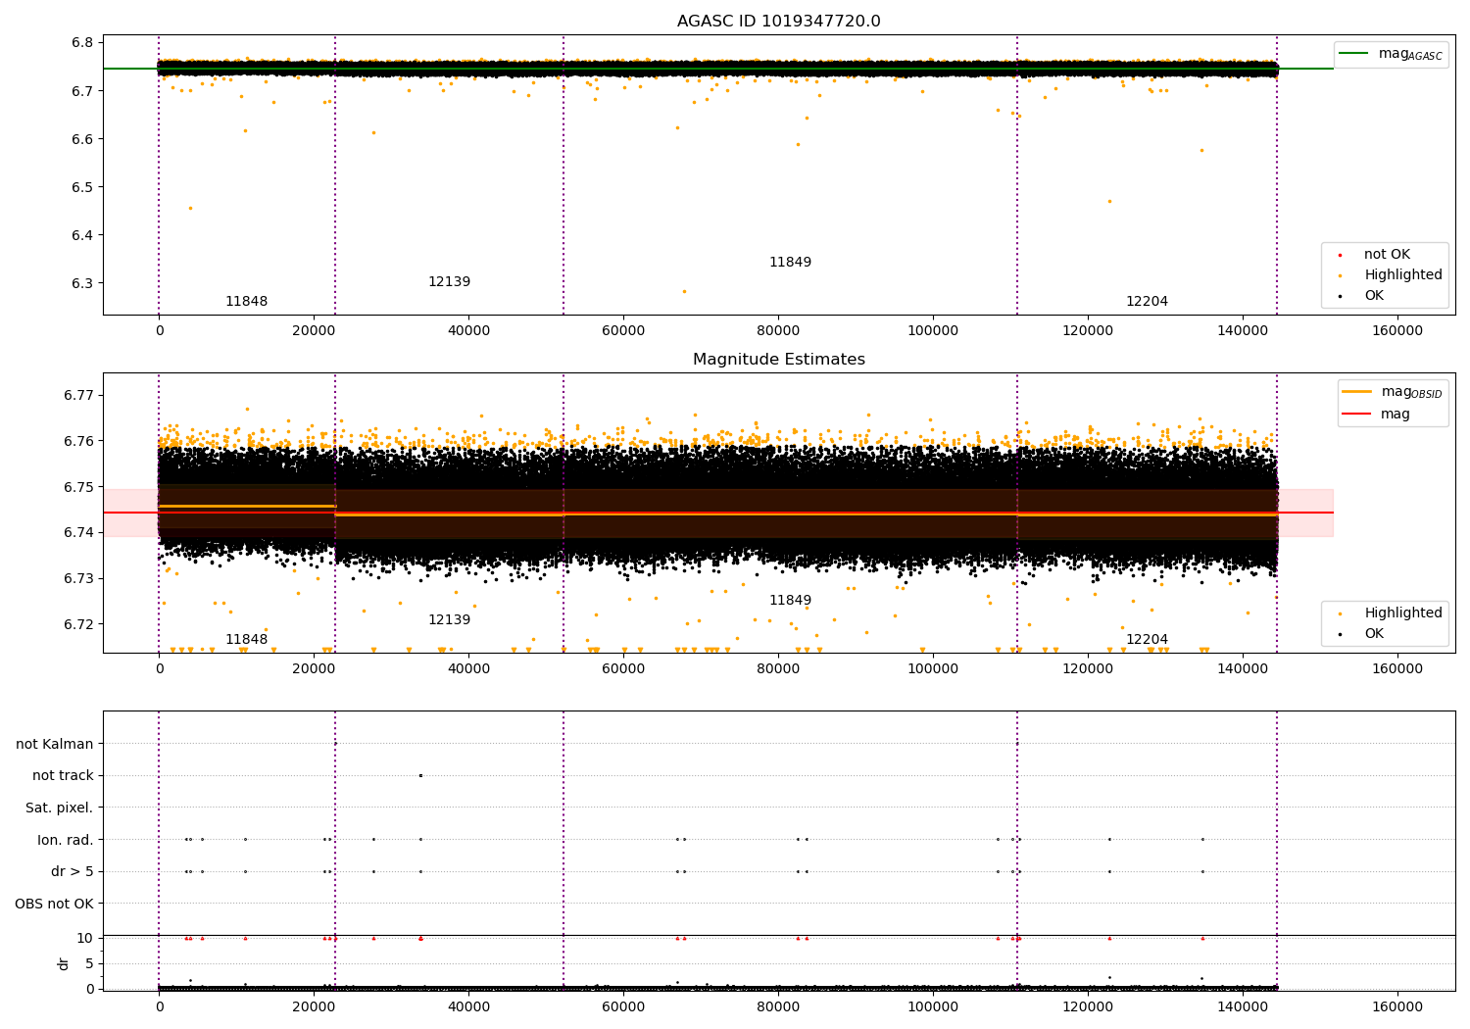1470x1029 pixels.
Task: Click obsid label 11848 in top plot
Action: [246, 302]
